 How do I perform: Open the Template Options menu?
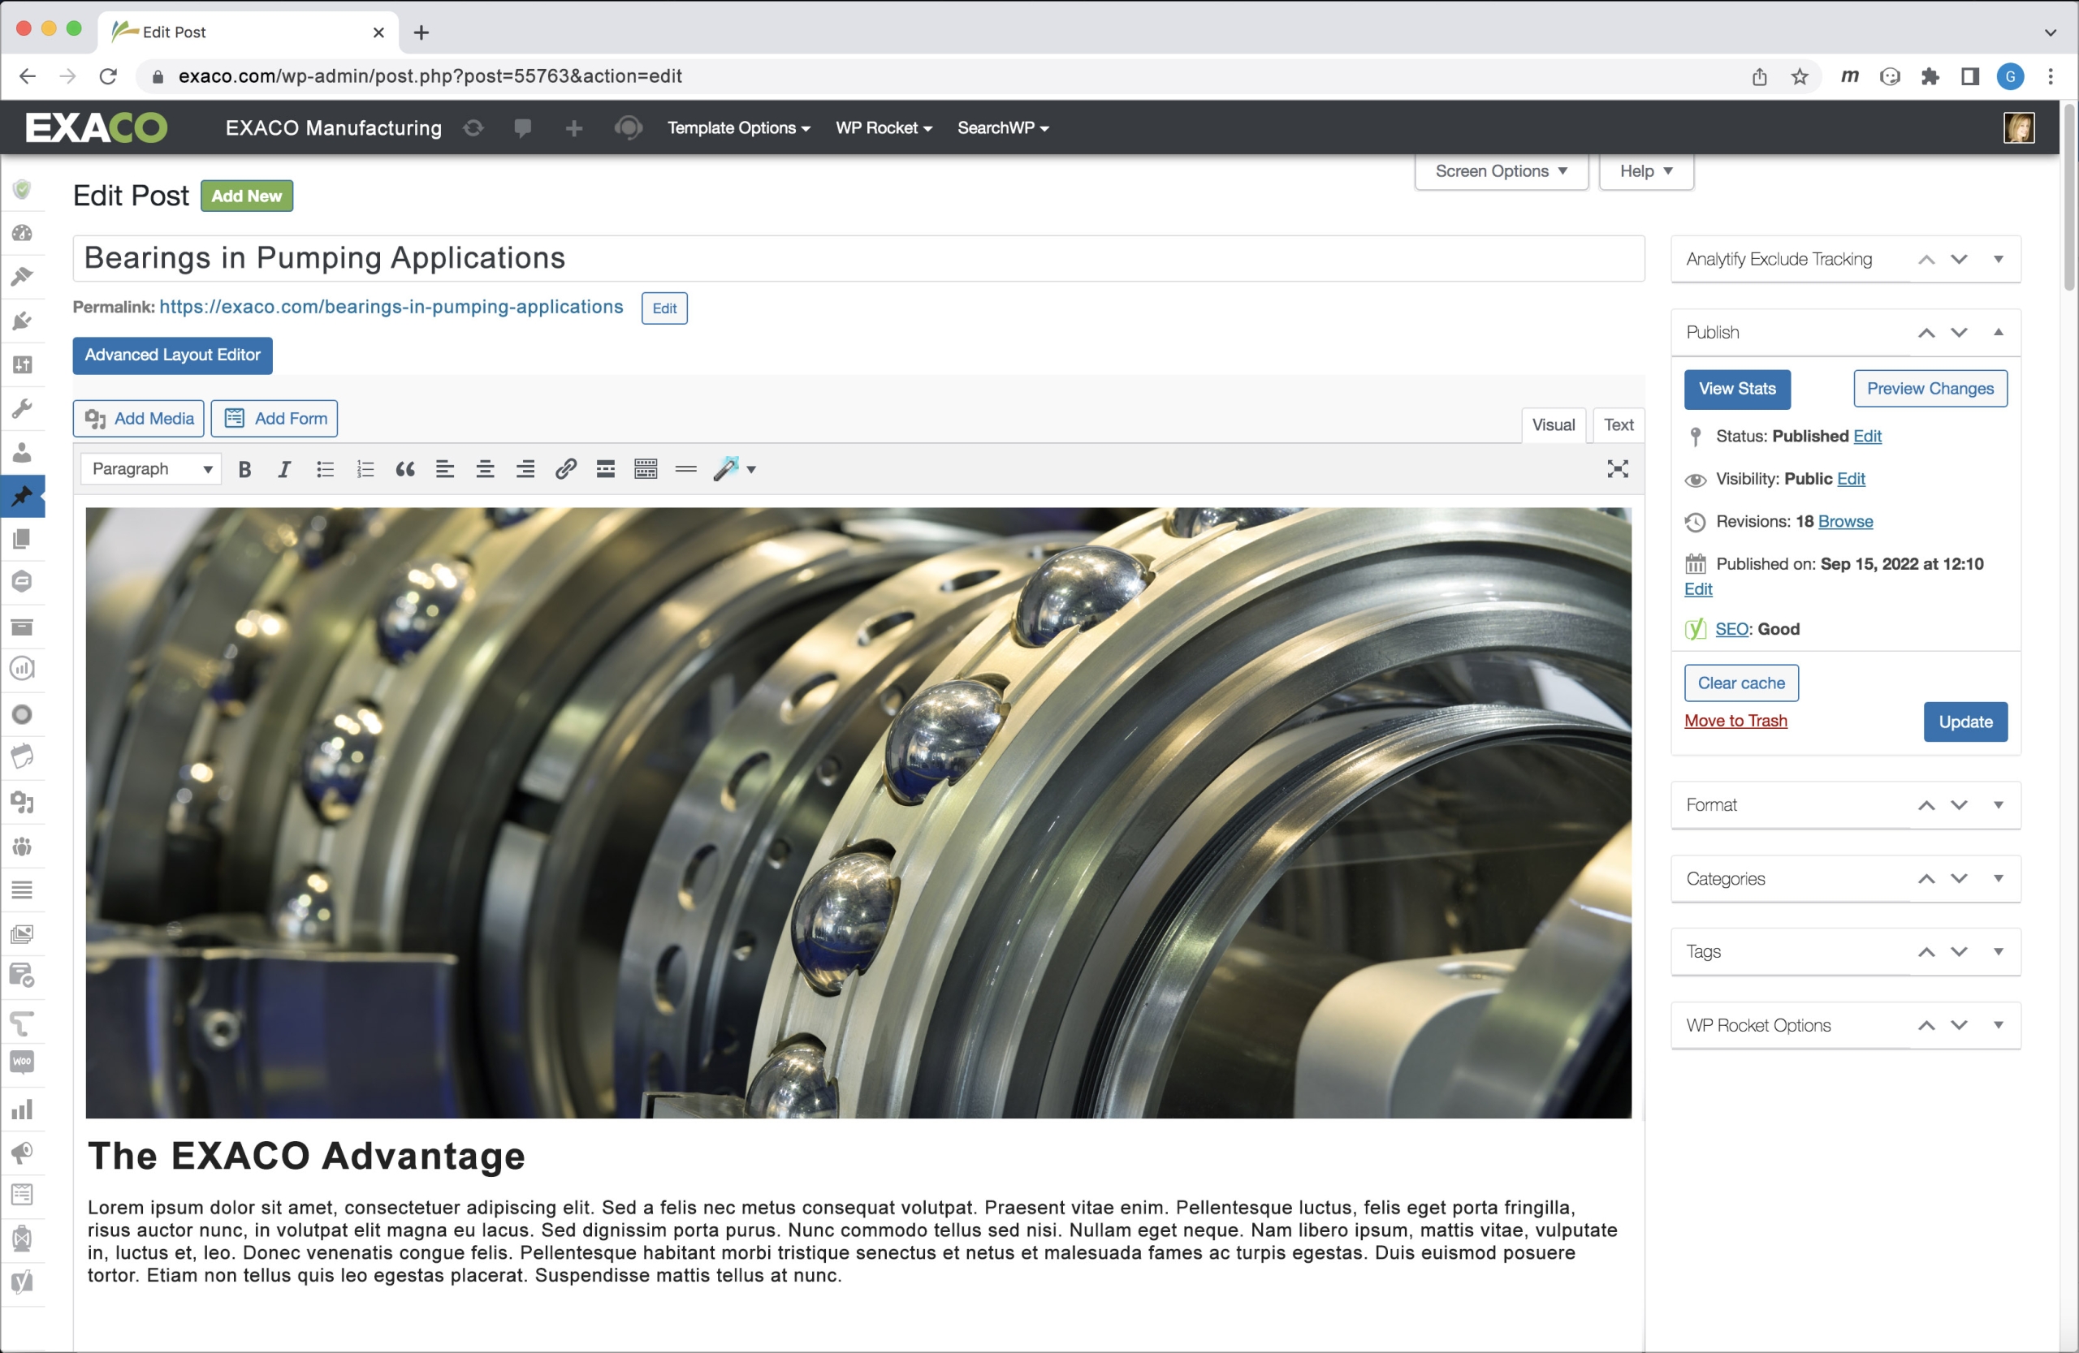(x=738, y=127)
